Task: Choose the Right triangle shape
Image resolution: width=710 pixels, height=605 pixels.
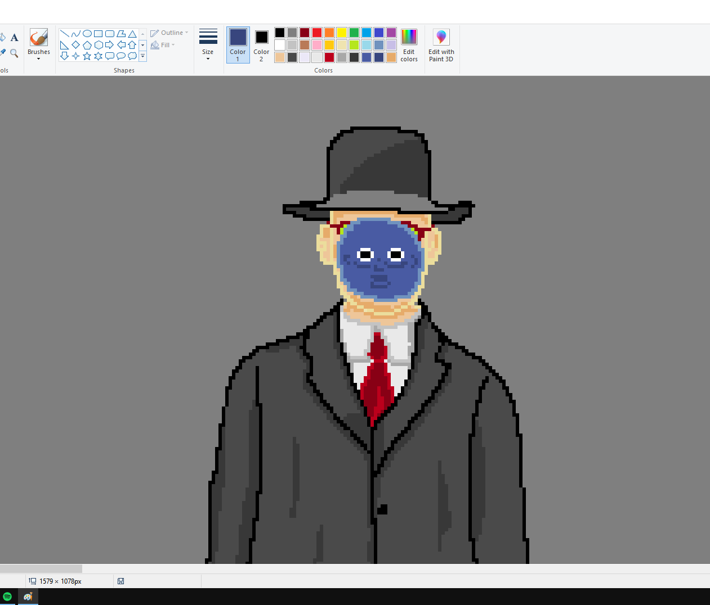Action: (65, 45)
